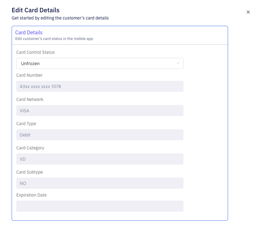Image resolution: width=261 pixels, height=228 pixels.
Task: Open the Card Control Status dropdown
Action: click(100, 63)
